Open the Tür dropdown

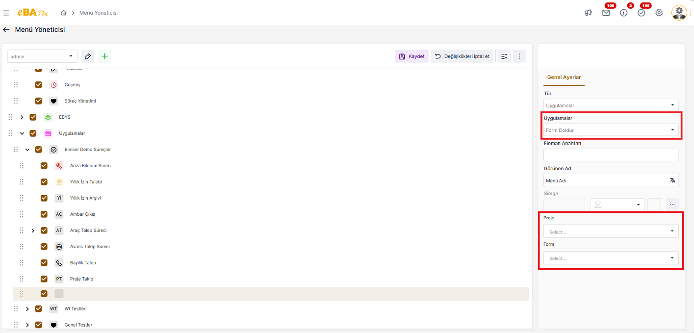(611, 105)
